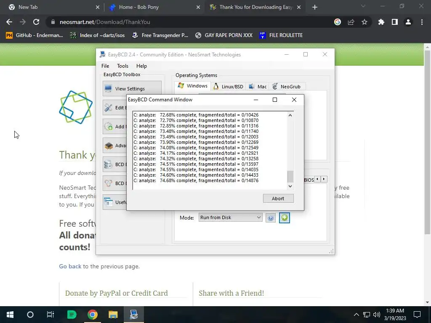Click scroll-down arrow in Command Window output
The height and width of the screenshot is (323, 431).
coord(290,186)
